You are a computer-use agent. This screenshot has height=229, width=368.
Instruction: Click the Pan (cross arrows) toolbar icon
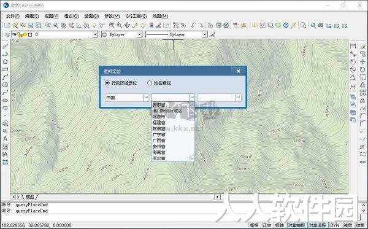pos(127,25)
